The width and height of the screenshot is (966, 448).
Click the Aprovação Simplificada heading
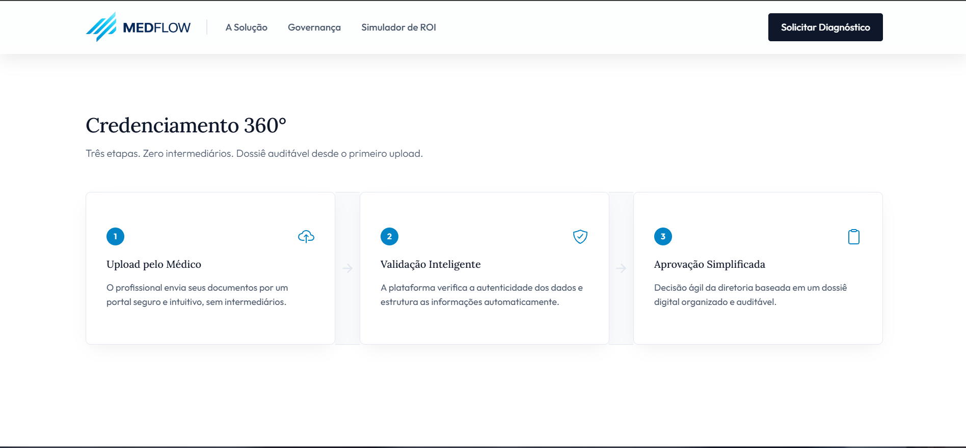click(710, 264)
